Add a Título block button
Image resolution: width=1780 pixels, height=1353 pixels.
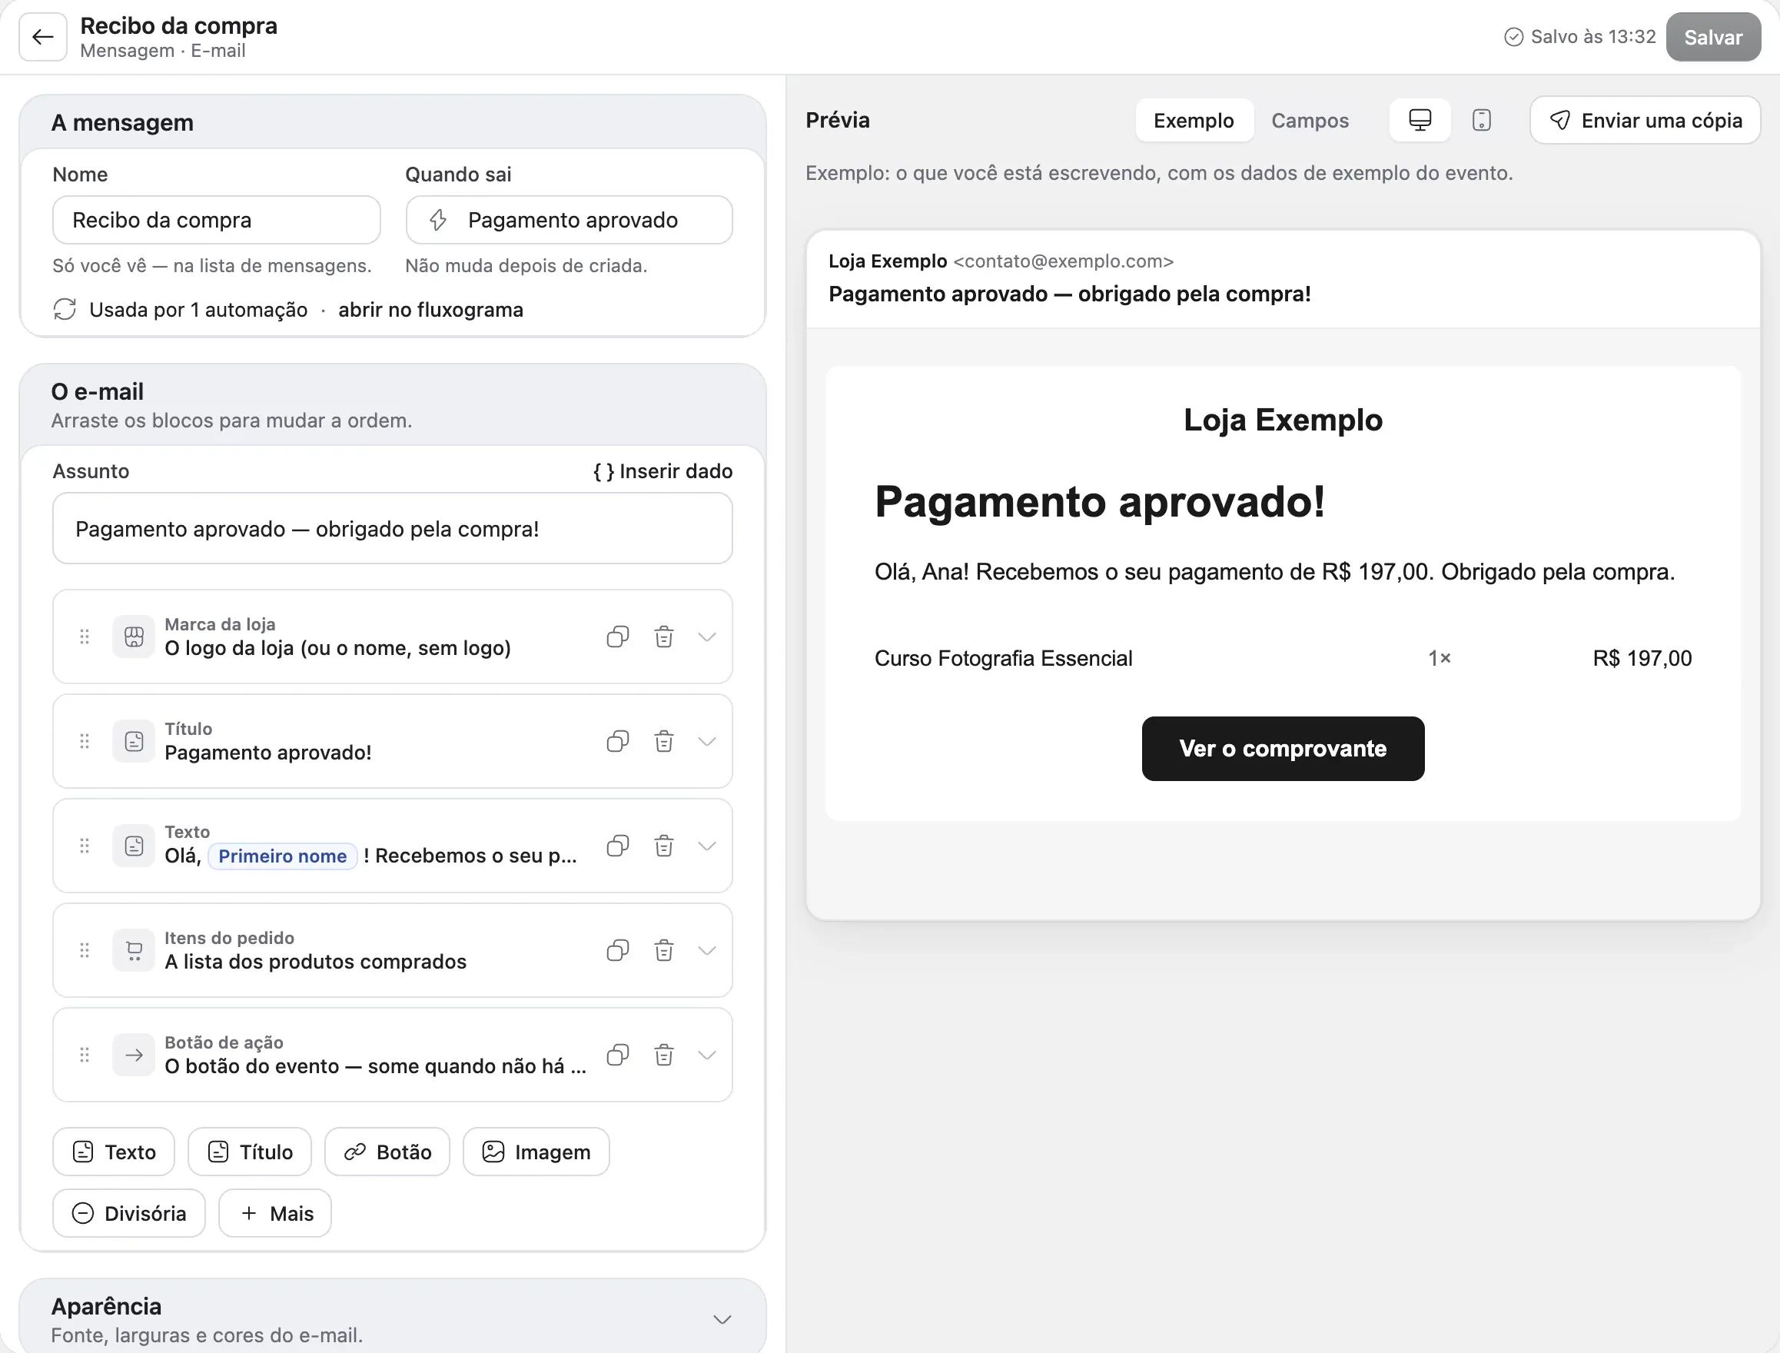pos(250,1152)
